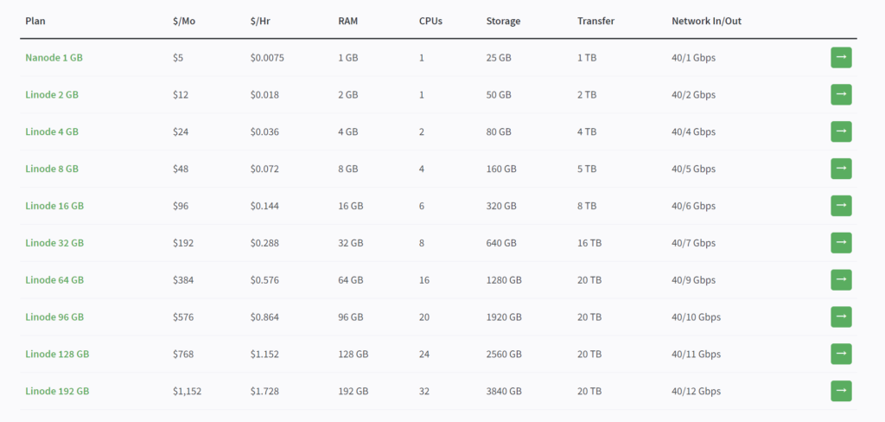Click the Linode 64 GB plan name
The image size is (885, 422).
point(54,280)
